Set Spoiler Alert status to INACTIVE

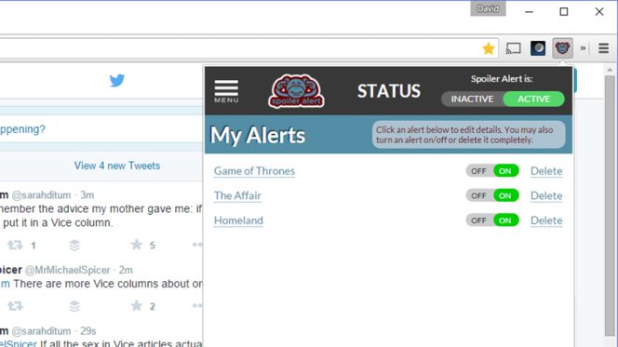(x=472, y=99)
